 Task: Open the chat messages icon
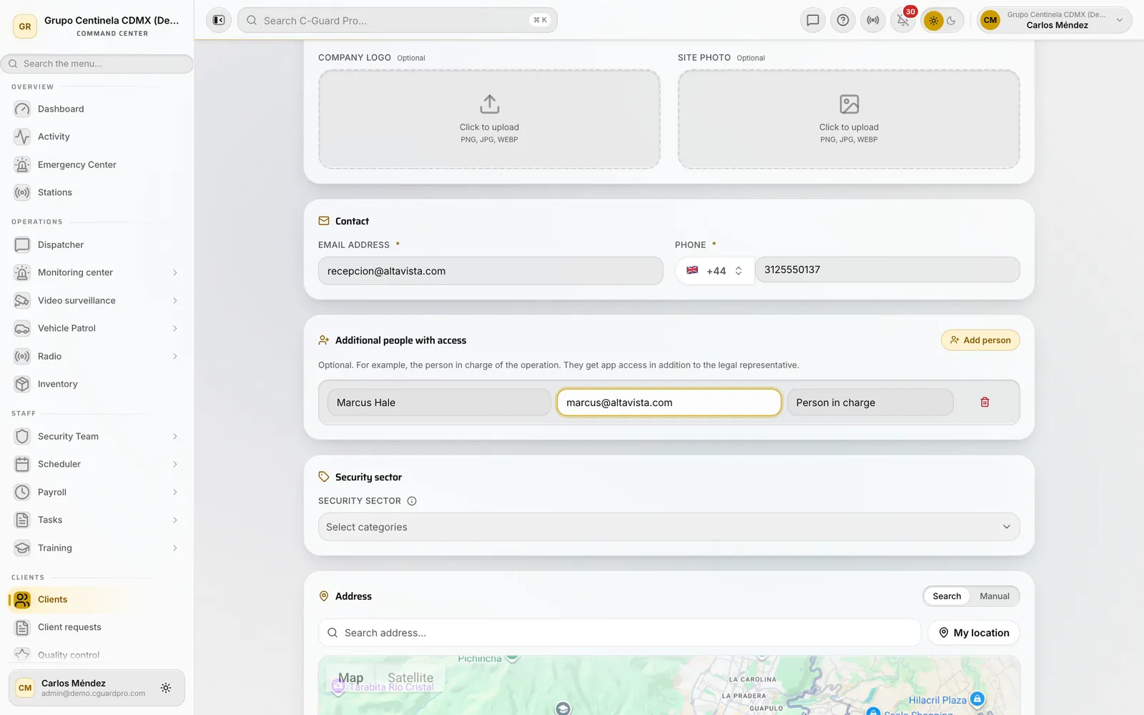click(x=813, y=20)
